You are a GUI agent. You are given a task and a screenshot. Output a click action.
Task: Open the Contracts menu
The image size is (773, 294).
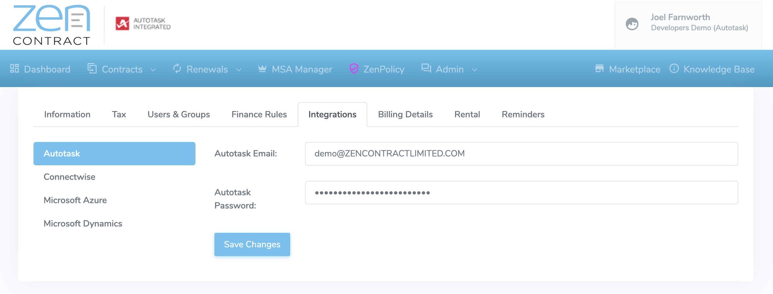coord(122,69)
